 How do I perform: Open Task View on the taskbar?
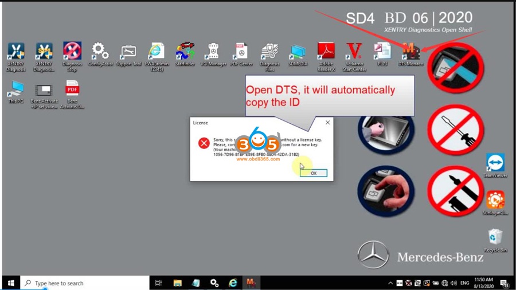158,283
